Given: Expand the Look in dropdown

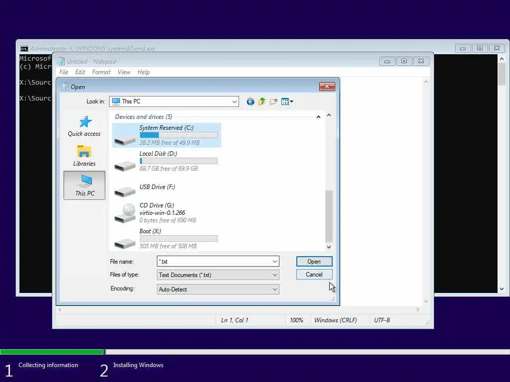Looking at the screenshot, I should pyautogui.click(x=234, y=101).
